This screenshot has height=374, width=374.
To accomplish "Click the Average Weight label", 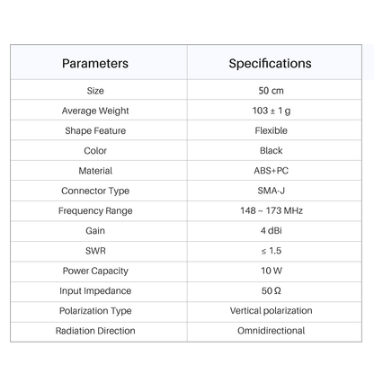I will (x=95, y=111).
